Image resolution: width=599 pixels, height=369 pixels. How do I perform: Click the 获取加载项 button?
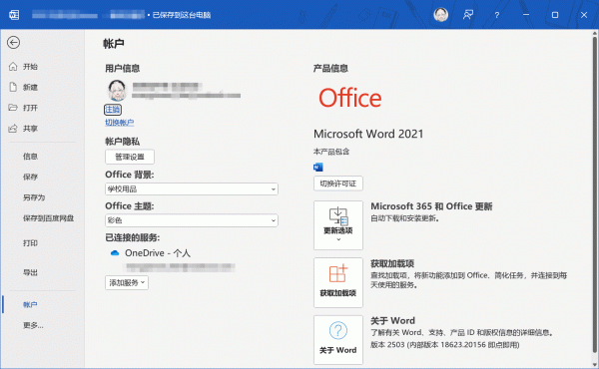point(338,282)
